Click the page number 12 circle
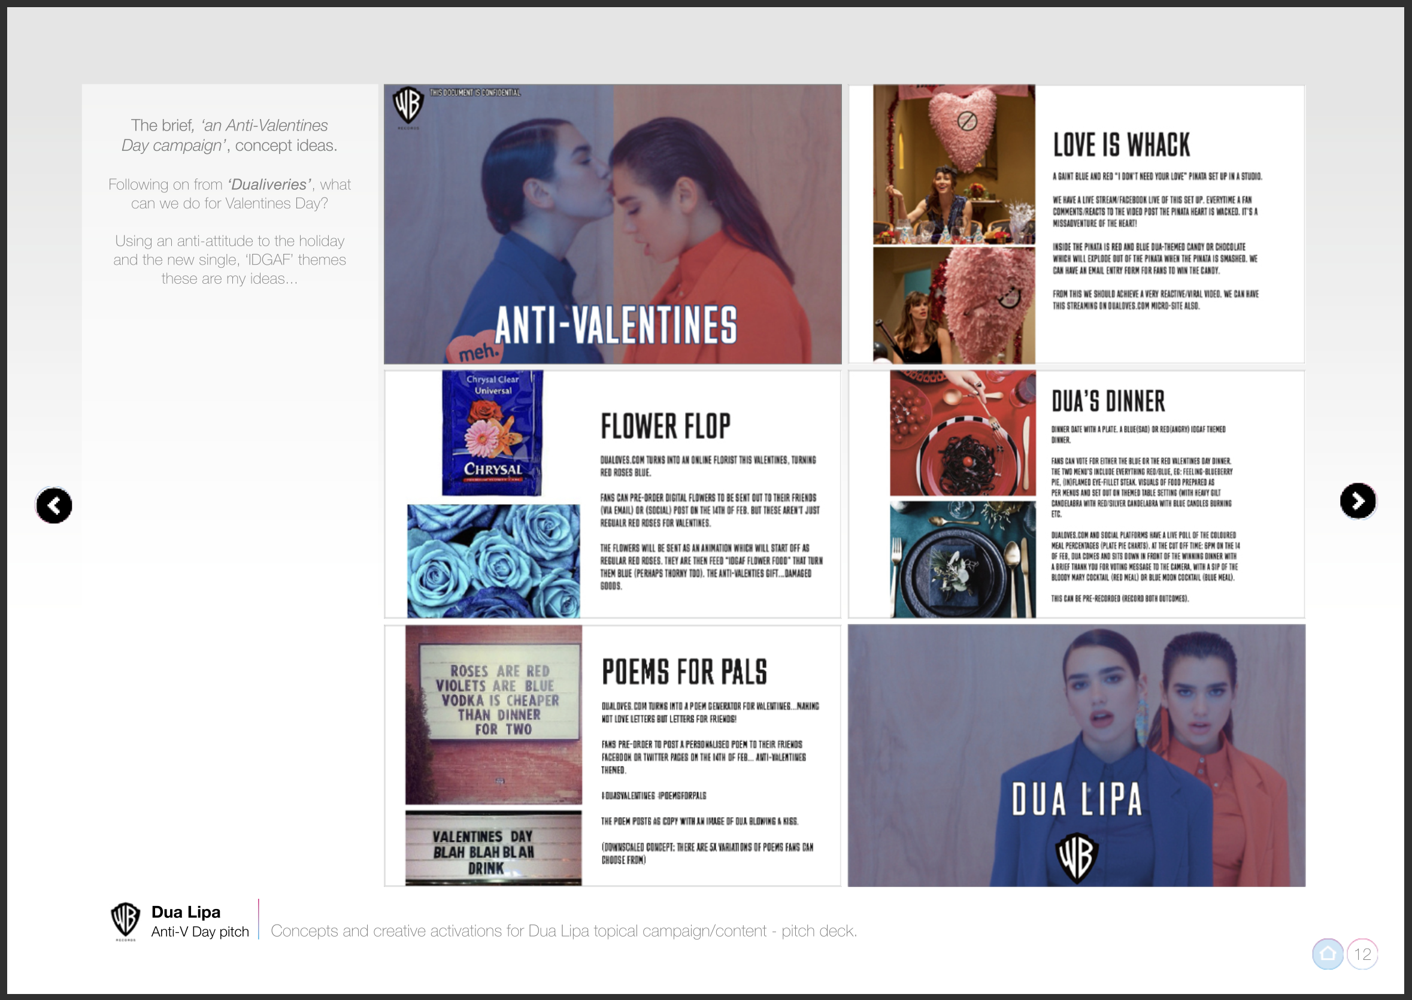The image size is (1412, 1000). pyautogui.click(x=1362, y=954)
